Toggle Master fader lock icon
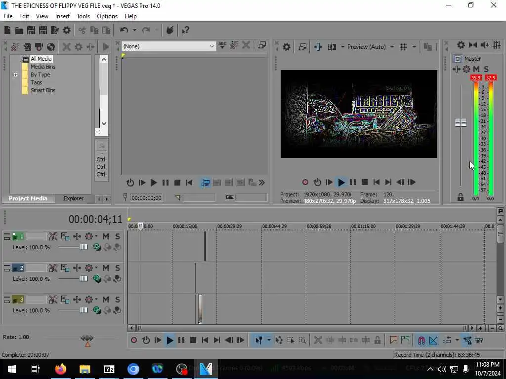This screenshot has height=379, width=506. [x=461, y=197]
